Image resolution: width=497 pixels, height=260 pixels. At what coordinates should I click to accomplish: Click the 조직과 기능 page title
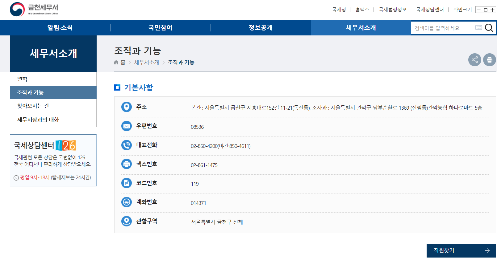point(138,51)
